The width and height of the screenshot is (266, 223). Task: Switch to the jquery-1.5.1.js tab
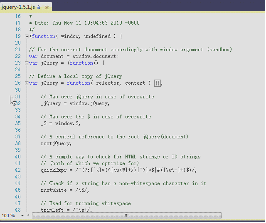pos(18,7)
